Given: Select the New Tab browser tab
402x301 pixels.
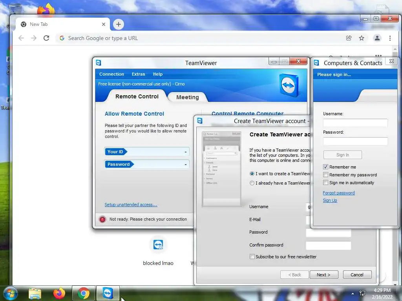Looking at the screenshot, I should point(62,24).
